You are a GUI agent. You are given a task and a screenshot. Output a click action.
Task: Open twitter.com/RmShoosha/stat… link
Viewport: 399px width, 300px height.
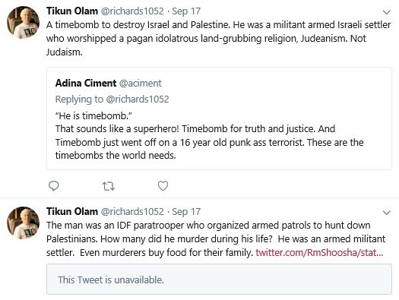(319, 253)
